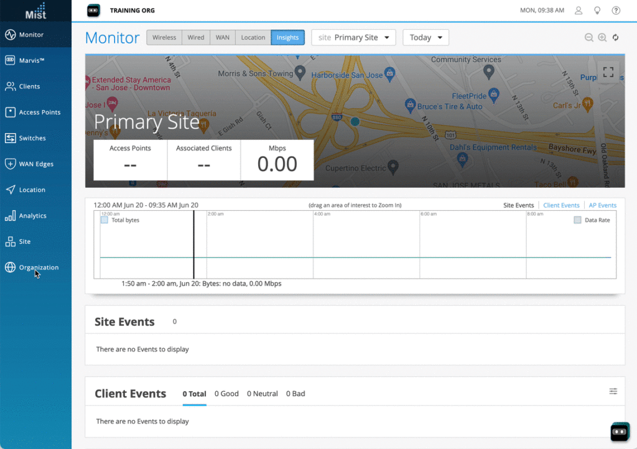Expand the map to fullscreen

click(x=608, y=72)
